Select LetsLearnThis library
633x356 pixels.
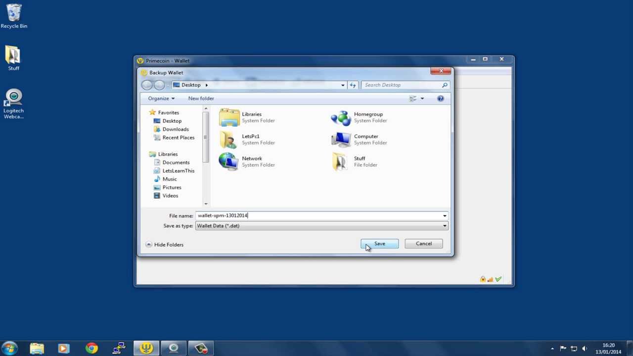tap(174, 171)
